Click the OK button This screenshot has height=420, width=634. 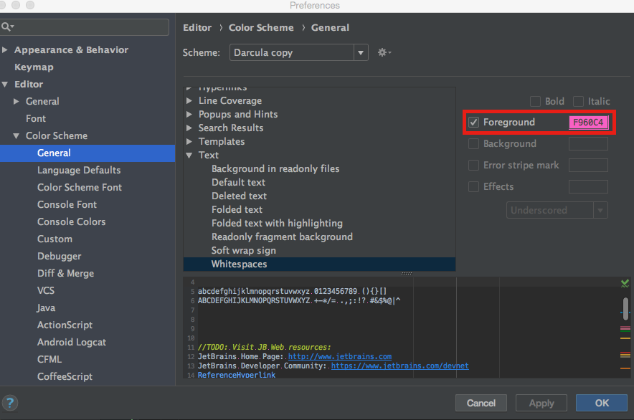tap(602, 403)
